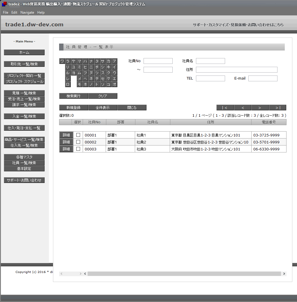This screenshot has height=302, width=297.
Task: Click the support link in header
Action: click(238, 25)
